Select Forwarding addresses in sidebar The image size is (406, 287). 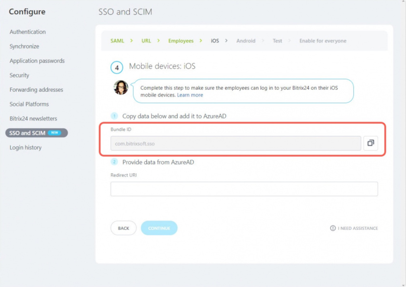click(x=36, y=90)
